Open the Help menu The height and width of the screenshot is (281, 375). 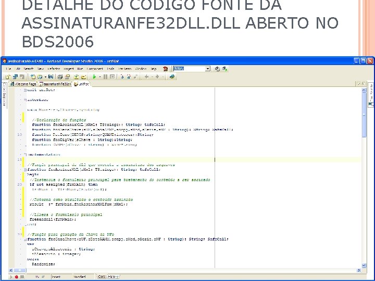click(x=154, y=69)
